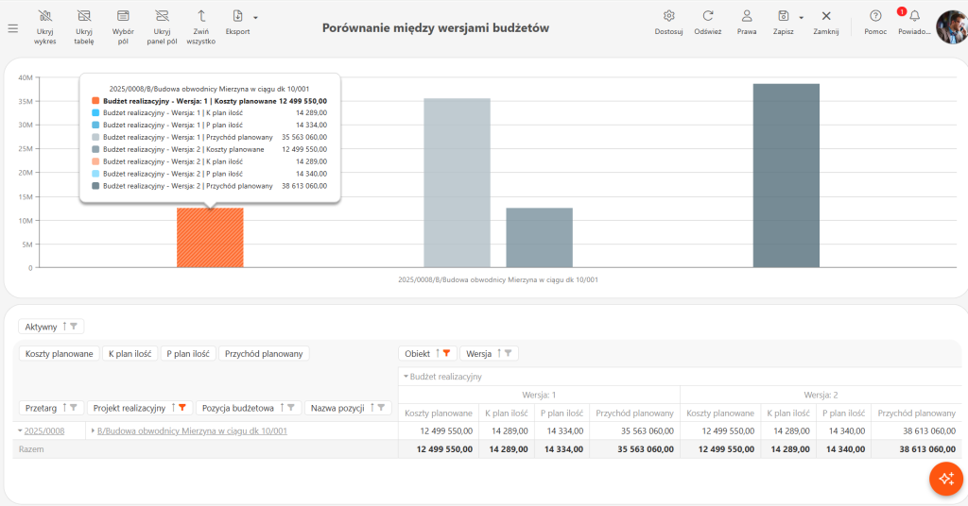
Task: Open the Zapisz dropdown arrow
Action: tap(802, 18)
